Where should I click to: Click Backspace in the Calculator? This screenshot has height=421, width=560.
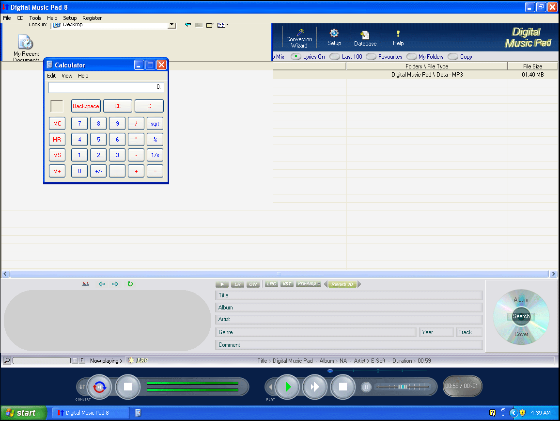tap(86, 106)
